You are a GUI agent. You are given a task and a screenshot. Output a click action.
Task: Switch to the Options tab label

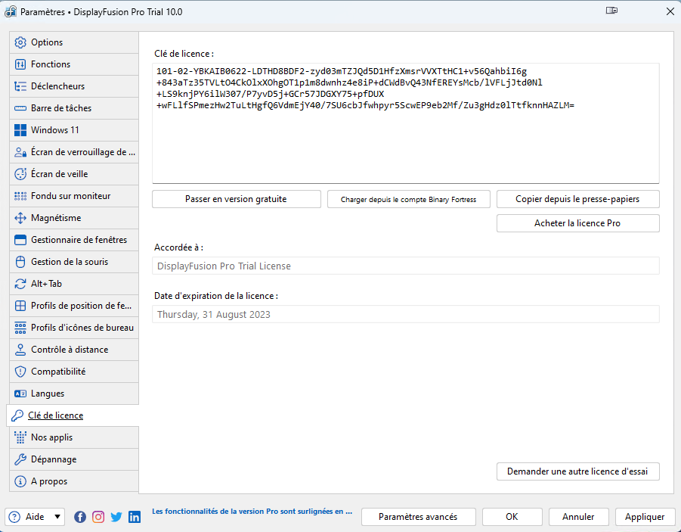(47, 42)
